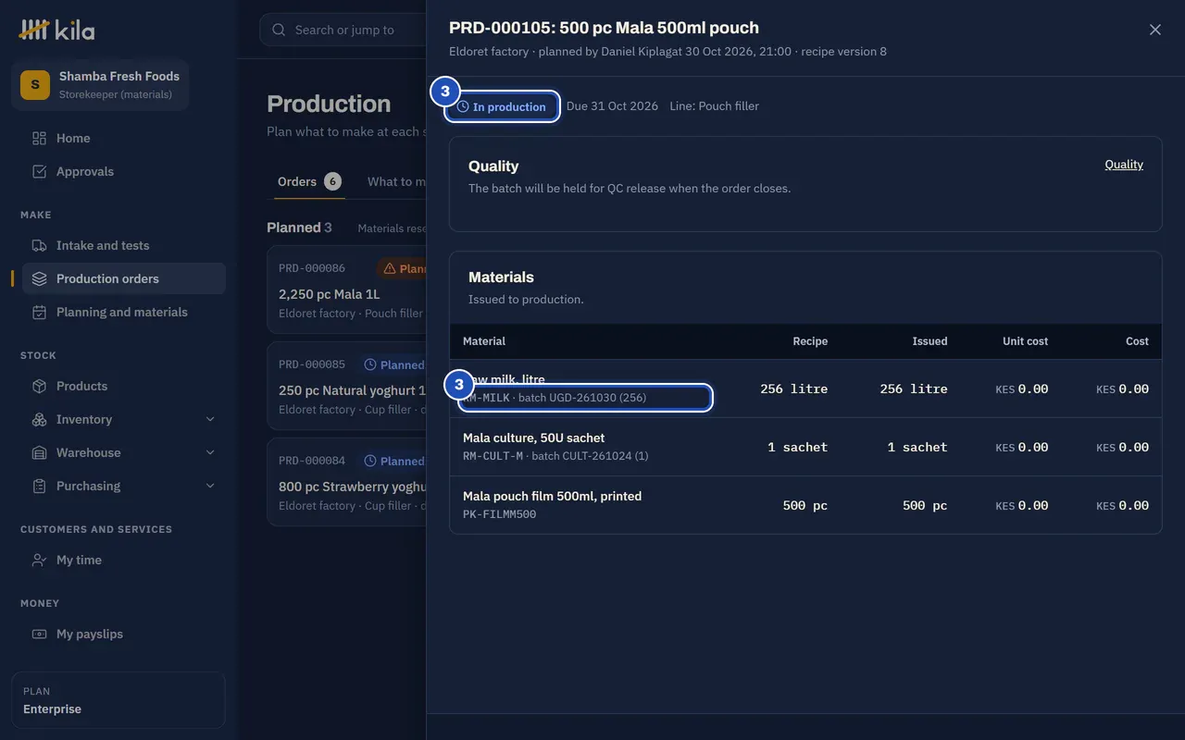Click the Products box icon

point(39,386)
